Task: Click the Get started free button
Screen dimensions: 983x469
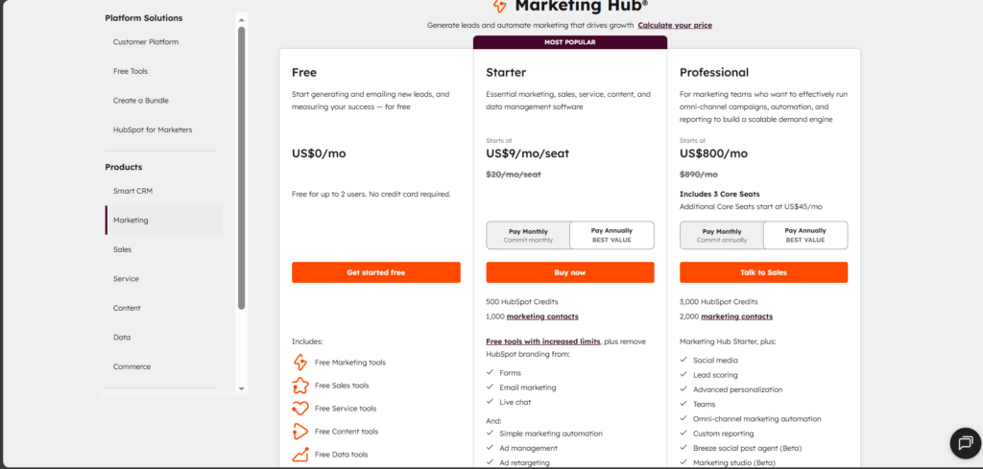Action: (376, 272)
